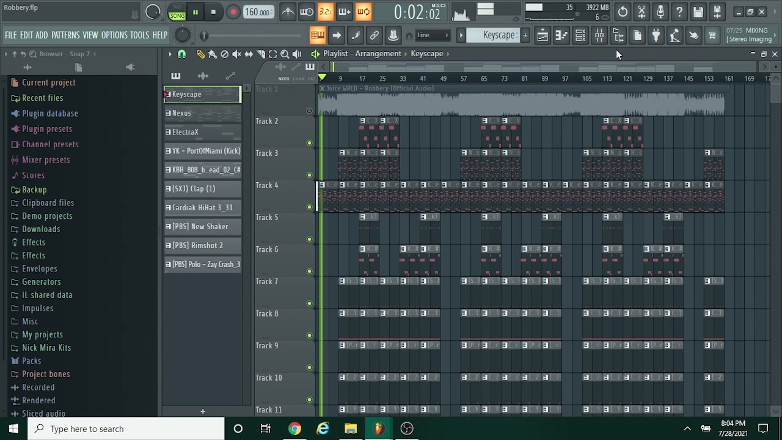Open the plugin picker icon
The height and width of the screenshot is (440, 782).
(x=656, y=35)
